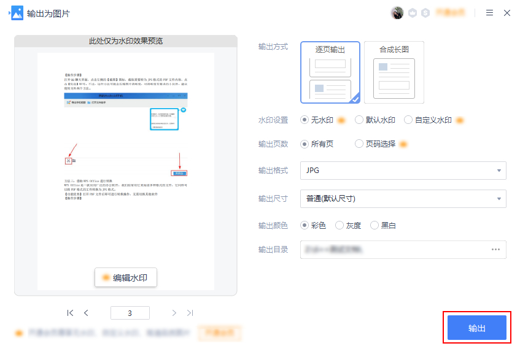
Task: Go to next preview page
Action: tap(174, 313)
